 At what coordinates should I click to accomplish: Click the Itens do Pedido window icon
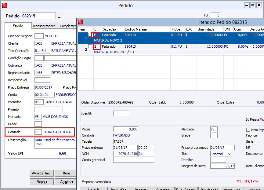point(80,22)
